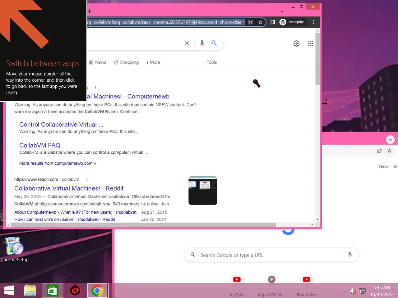Image resolution: width=398 pixels, height=298 pixels.
Task: Click the Reddit result thumbnail image
Action: coord(203,191)
